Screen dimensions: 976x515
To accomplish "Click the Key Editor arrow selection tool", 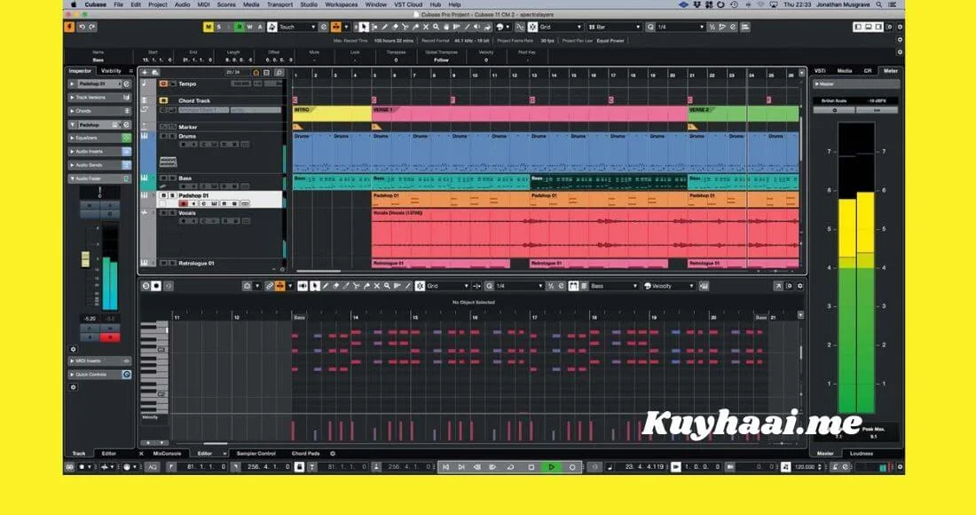I will tap(314, 286).
